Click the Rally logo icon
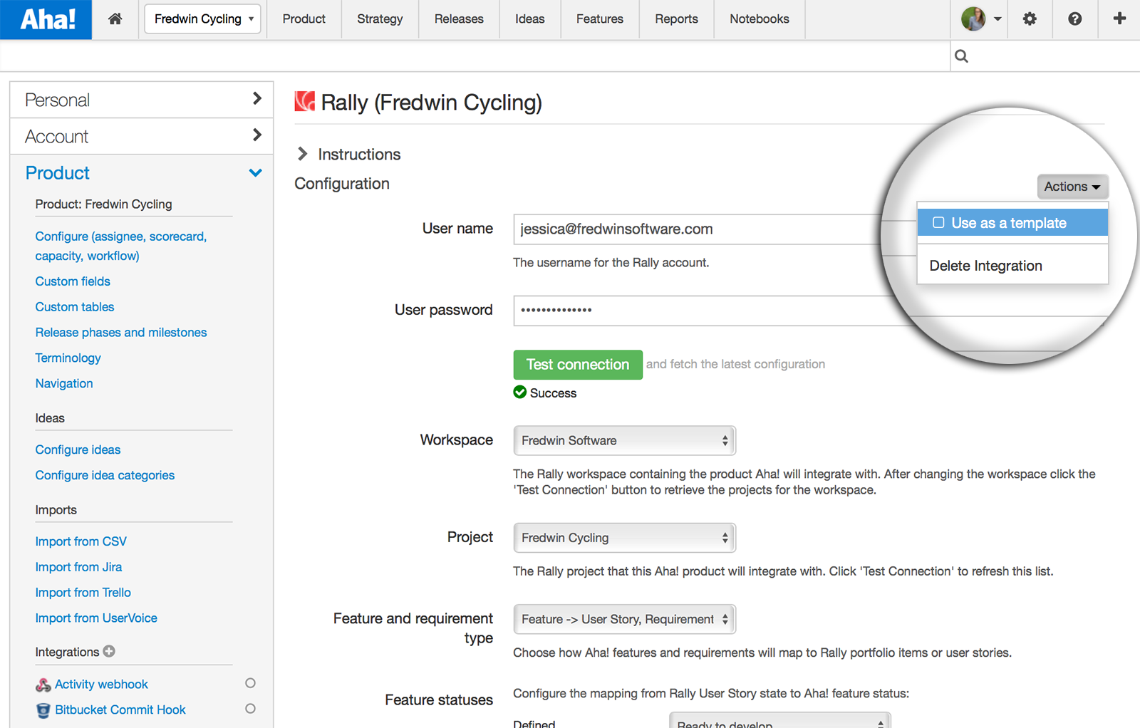The image size is (1140, 728). click(x=305, y=102)
